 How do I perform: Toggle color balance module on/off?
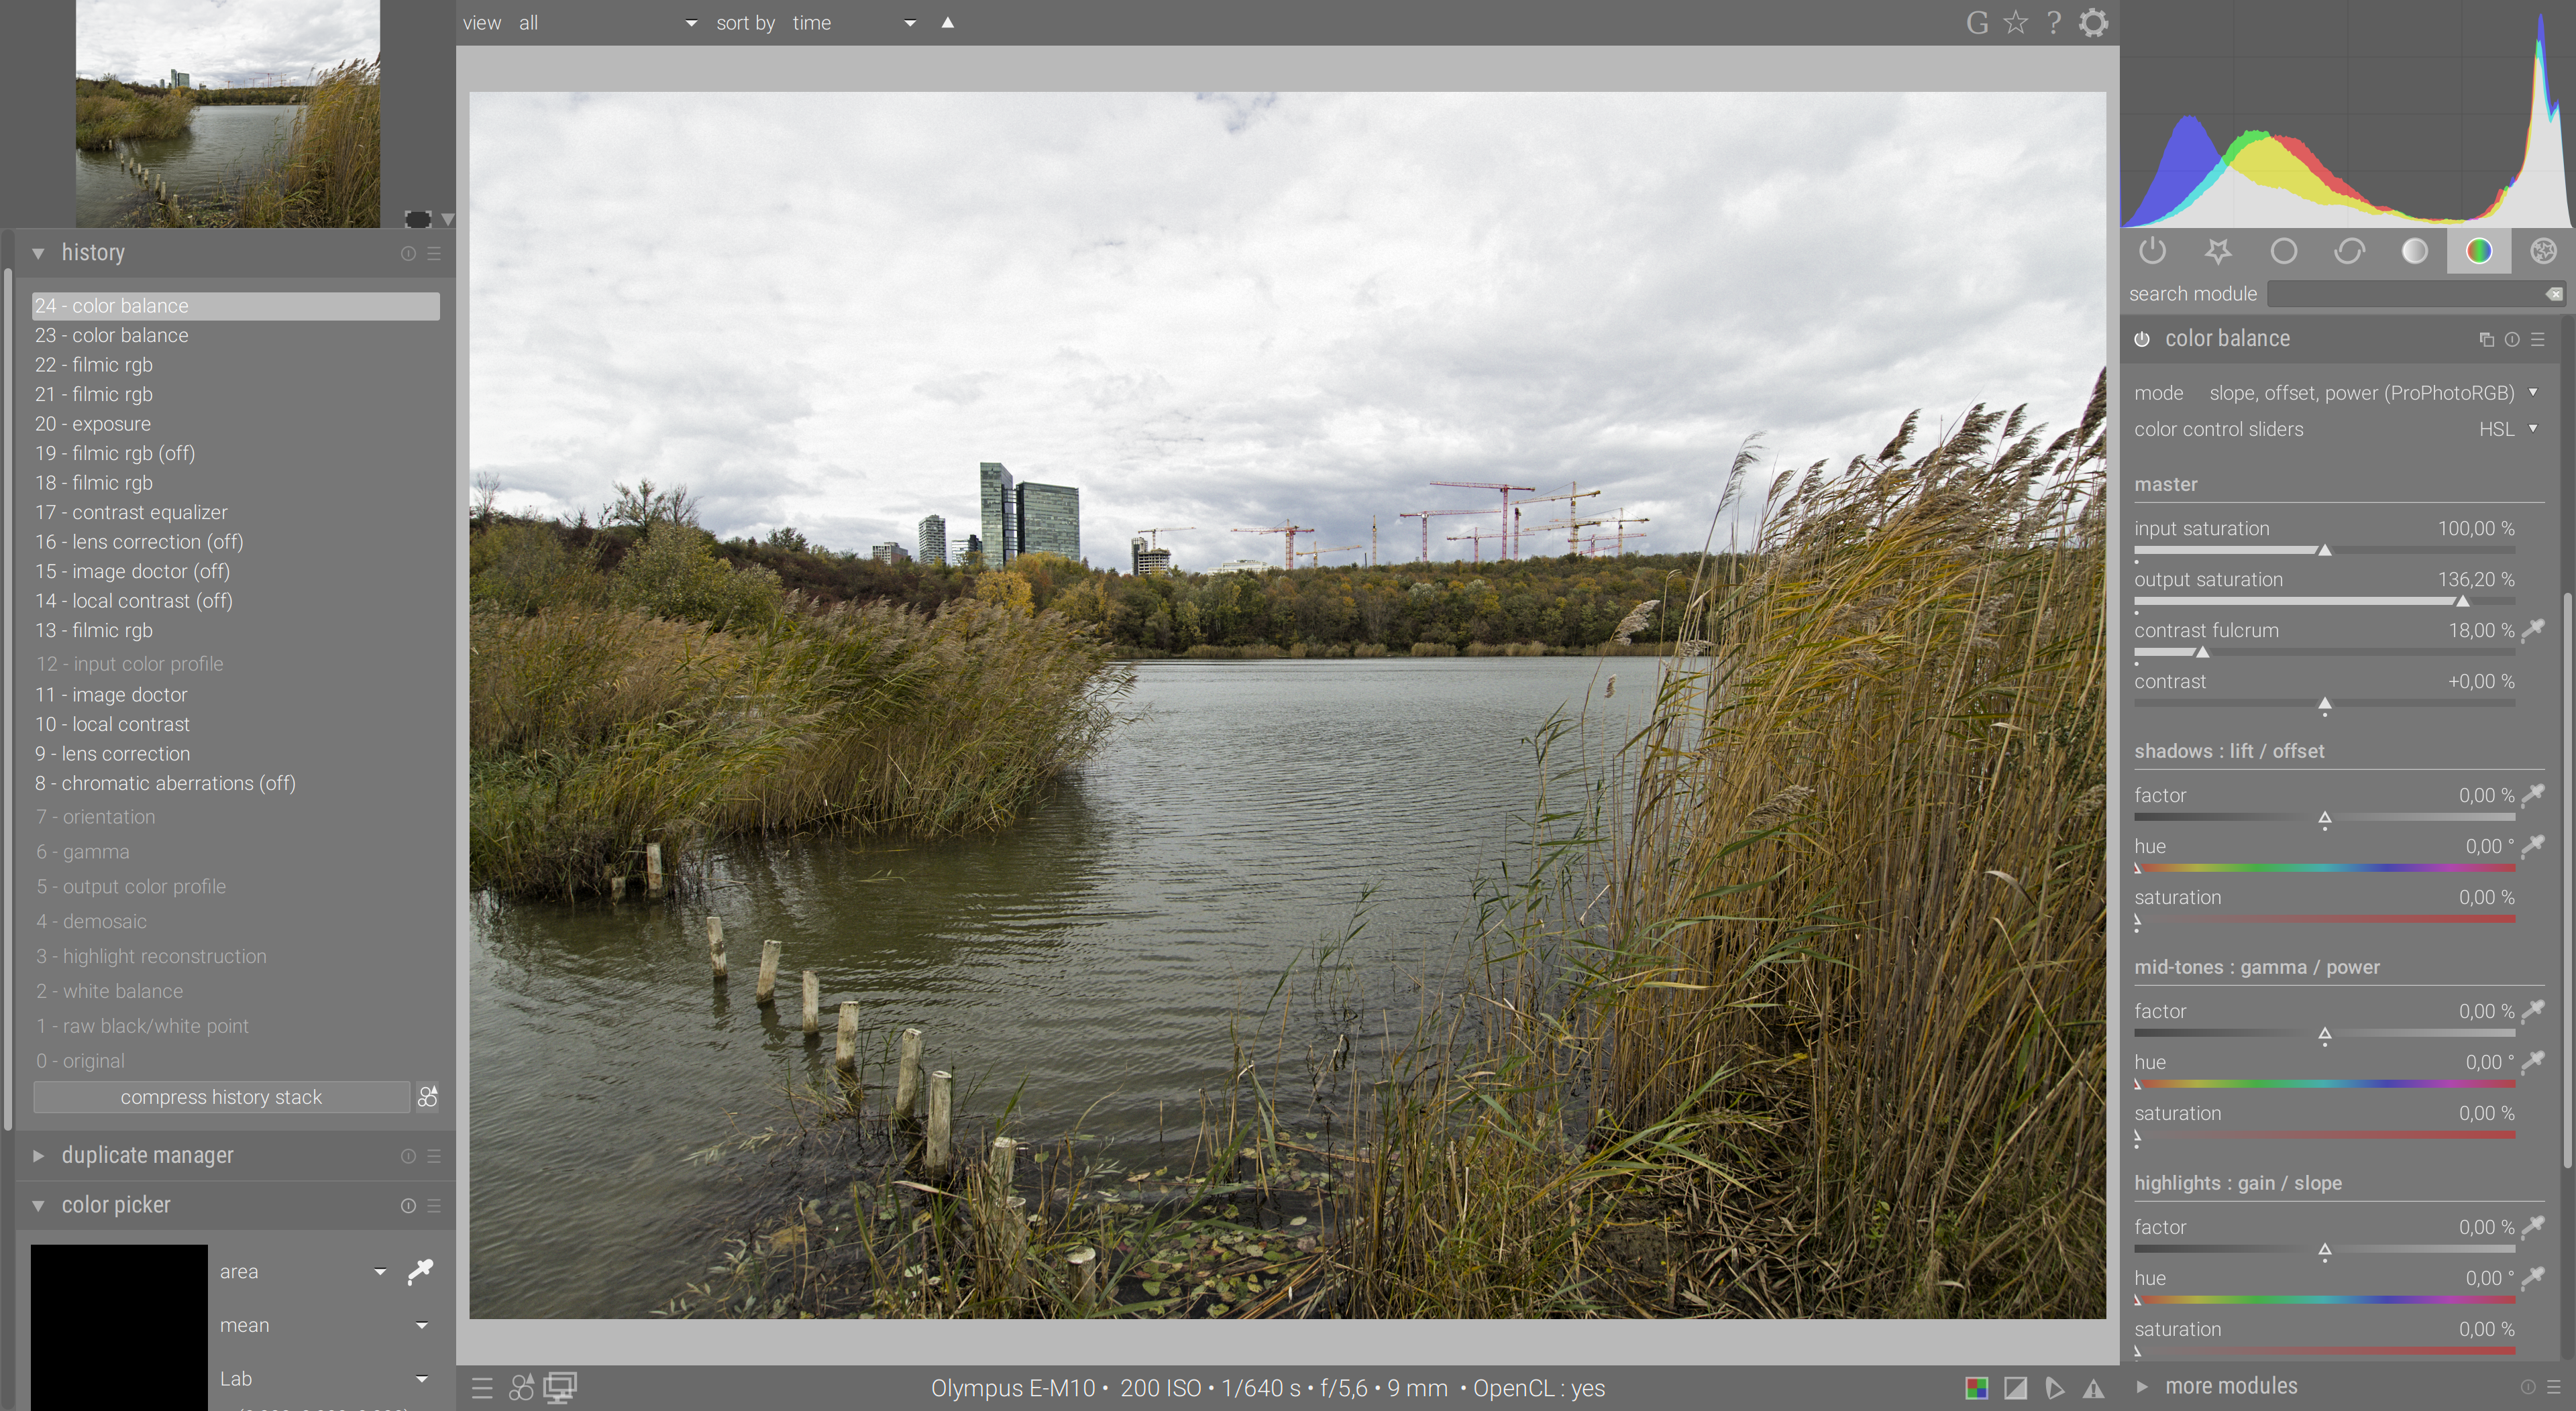coord(2141,339)
